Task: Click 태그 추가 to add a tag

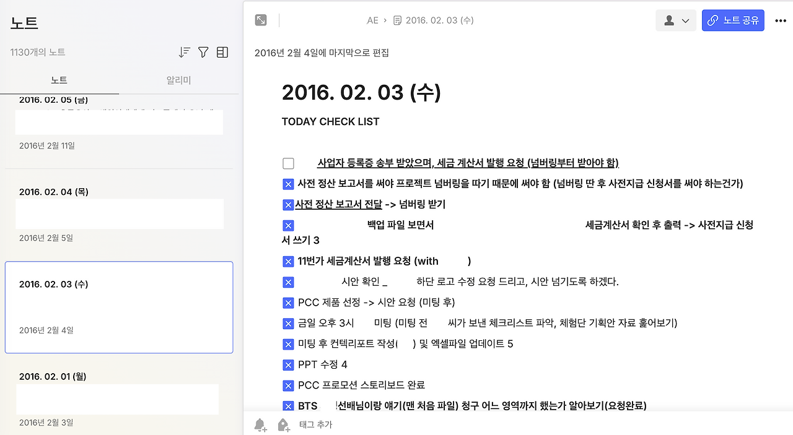Action: click(x=315, y=425)
